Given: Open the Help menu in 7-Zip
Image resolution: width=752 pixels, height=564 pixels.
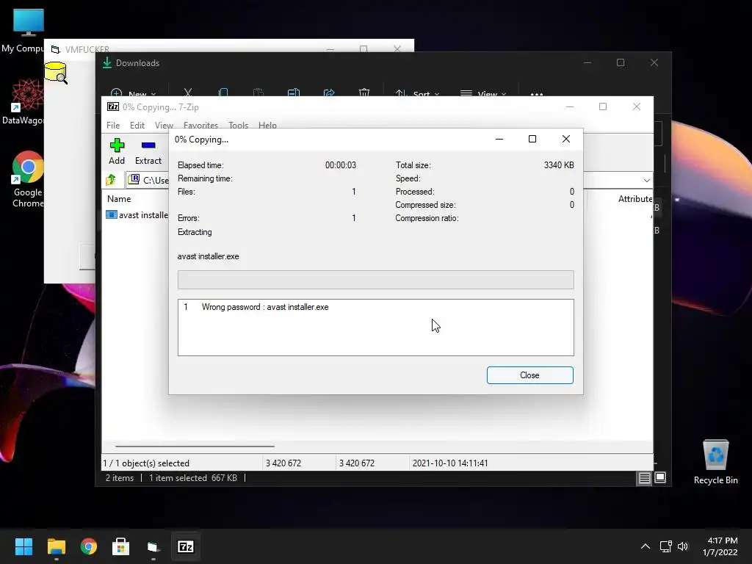Looking at the screenshot, I should pos(267,125).
